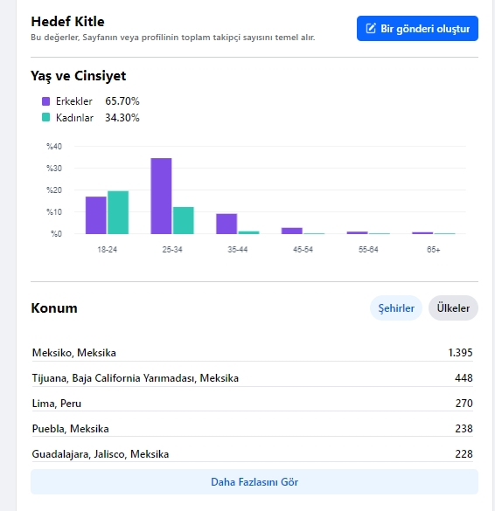Click the pencil icon in create post button
The image size is (495, 511).
coord(371,28)
